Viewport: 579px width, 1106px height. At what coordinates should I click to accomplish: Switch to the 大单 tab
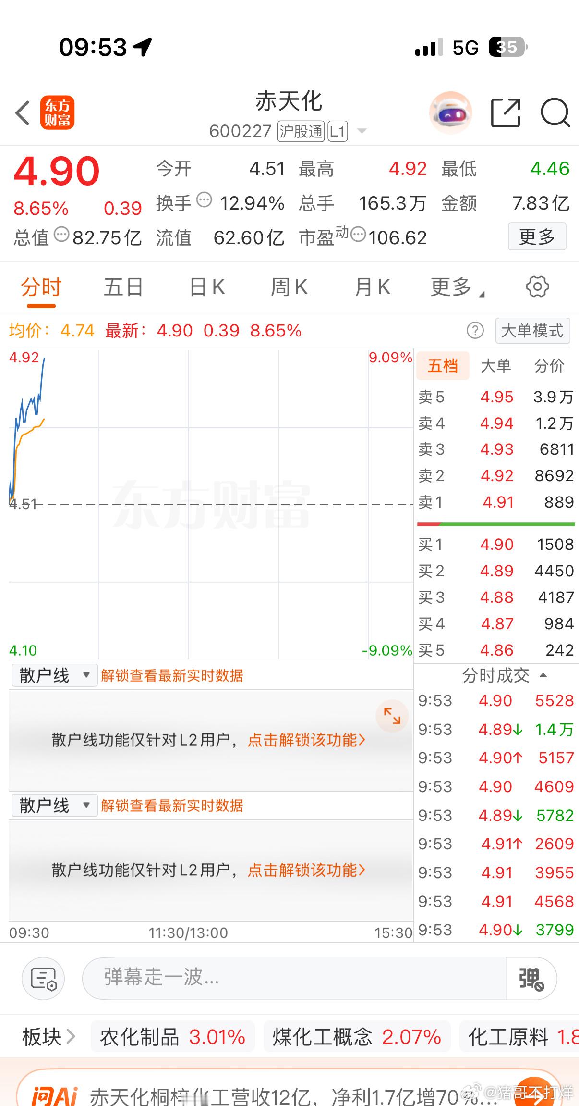(496, 366)
